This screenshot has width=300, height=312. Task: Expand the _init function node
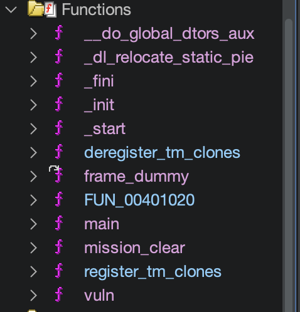coord(34,105)
